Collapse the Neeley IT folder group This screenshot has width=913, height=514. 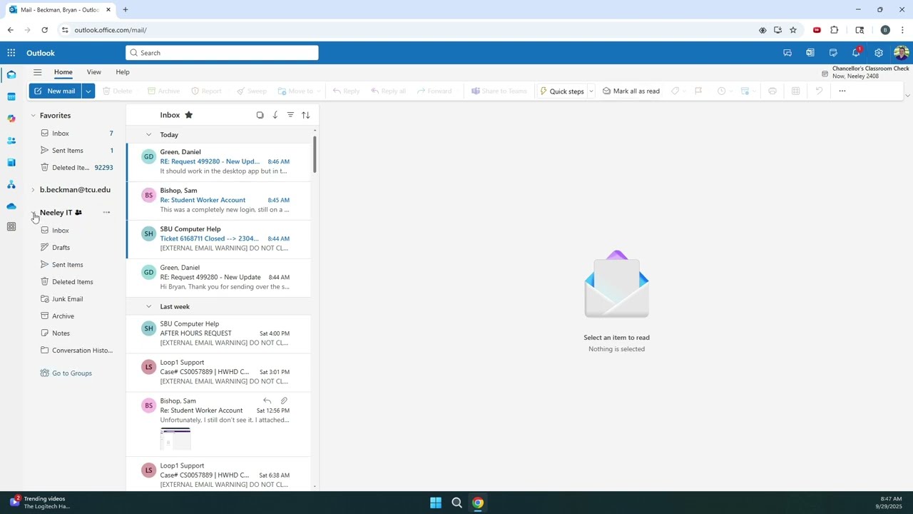33,213
